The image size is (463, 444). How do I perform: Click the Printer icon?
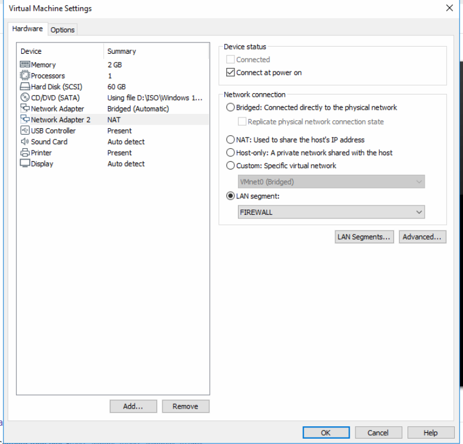pos(25,152)
